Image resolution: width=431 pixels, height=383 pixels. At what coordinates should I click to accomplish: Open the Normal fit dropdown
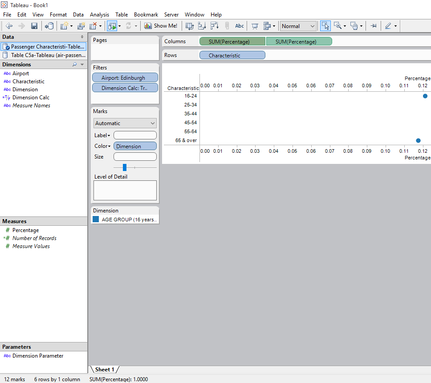(298, 26)
